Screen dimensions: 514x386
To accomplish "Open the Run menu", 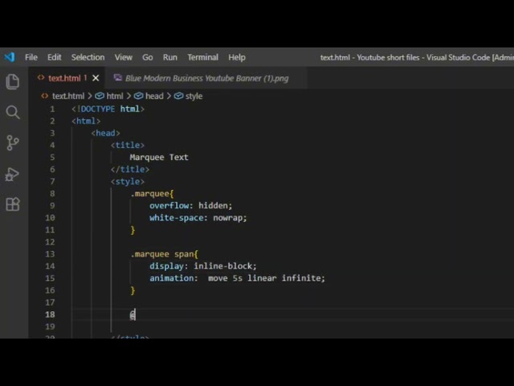I will pos(169,57).
